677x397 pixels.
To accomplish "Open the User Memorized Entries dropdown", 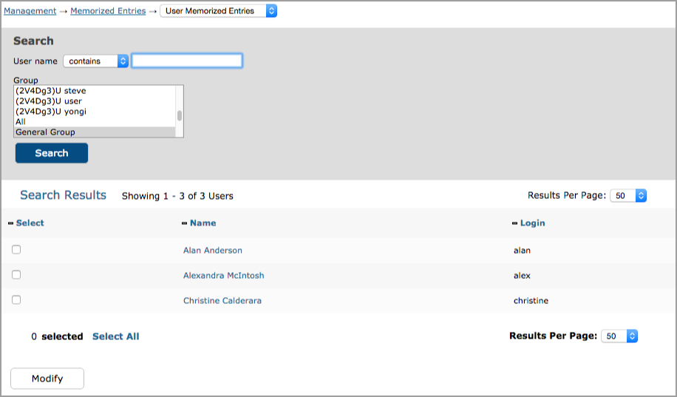I will (x=218, y=11).
